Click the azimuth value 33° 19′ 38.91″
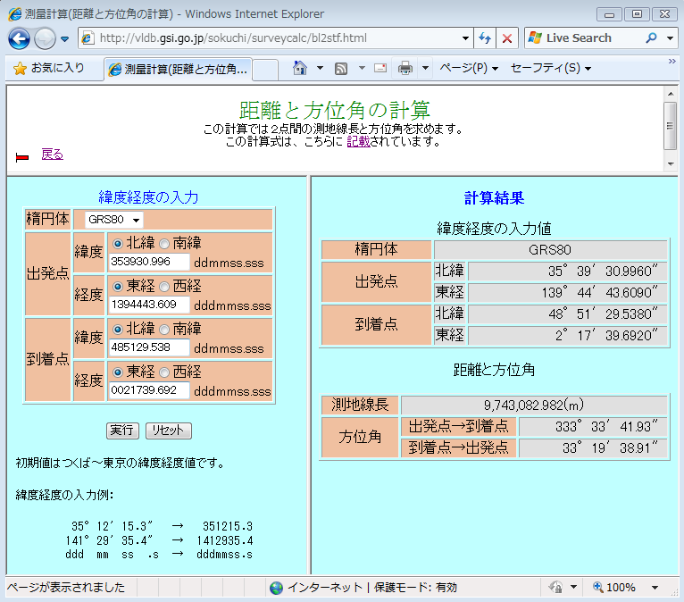Screen dimensions: 684x602 pyautogui.click(x=593, y=448)
